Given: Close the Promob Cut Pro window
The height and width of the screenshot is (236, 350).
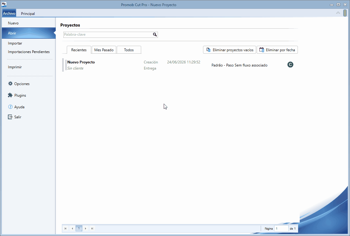Looking at the screenshot, I should (x=345, y=5).
